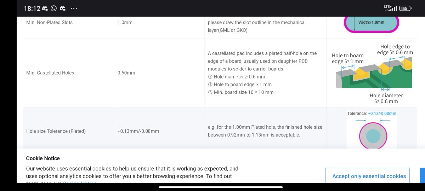425x191 pixels.
Task: Tap the LTE+ signal strength indicator
Action: 391,8
